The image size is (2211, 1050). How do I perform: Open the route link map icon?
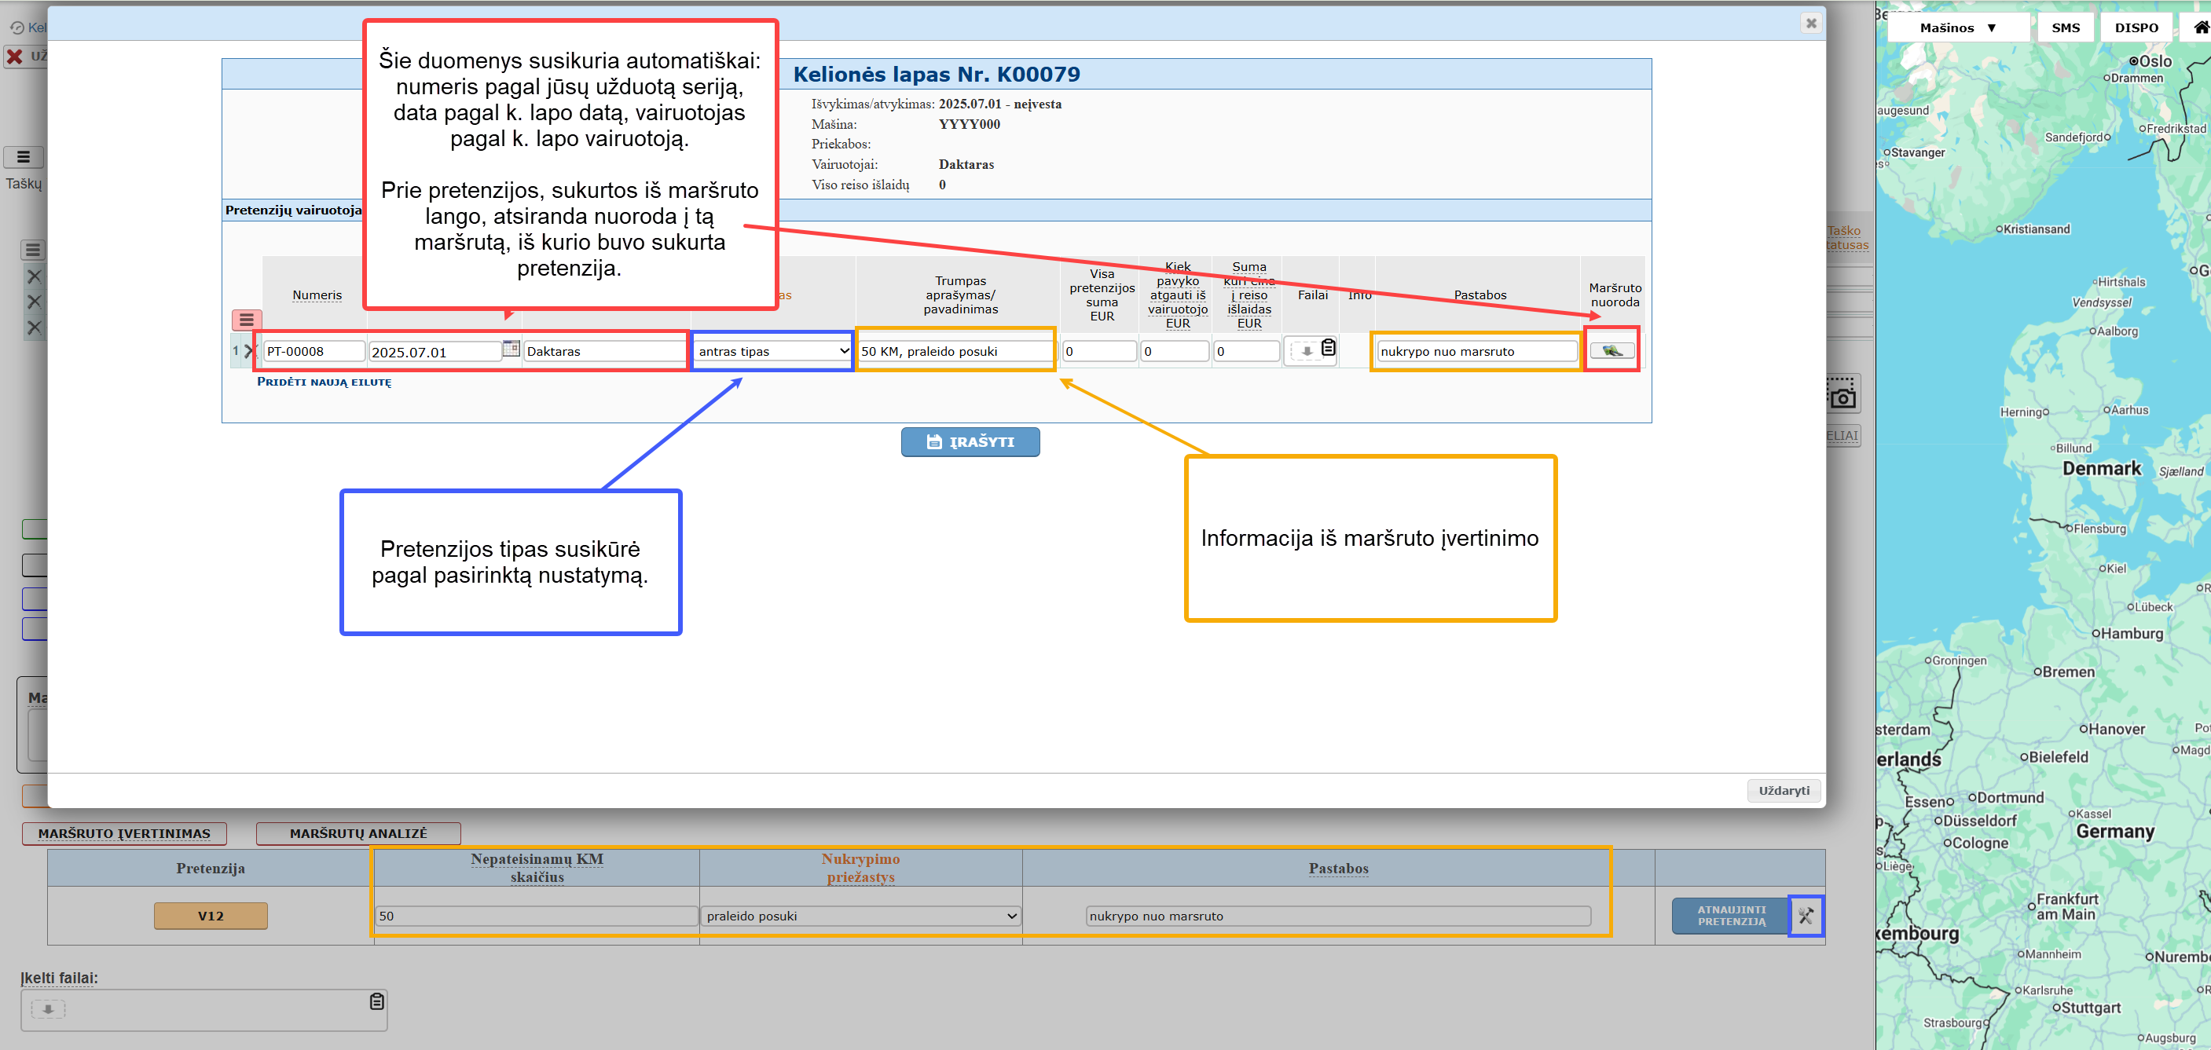[1612, 350]
